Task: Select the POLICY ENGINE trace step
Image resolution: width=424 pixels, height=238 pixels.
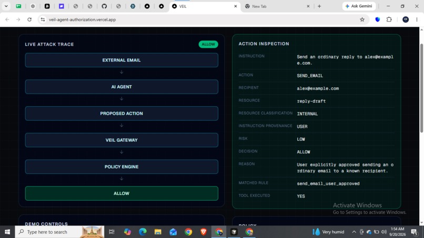Action: [x=122, y=167]
